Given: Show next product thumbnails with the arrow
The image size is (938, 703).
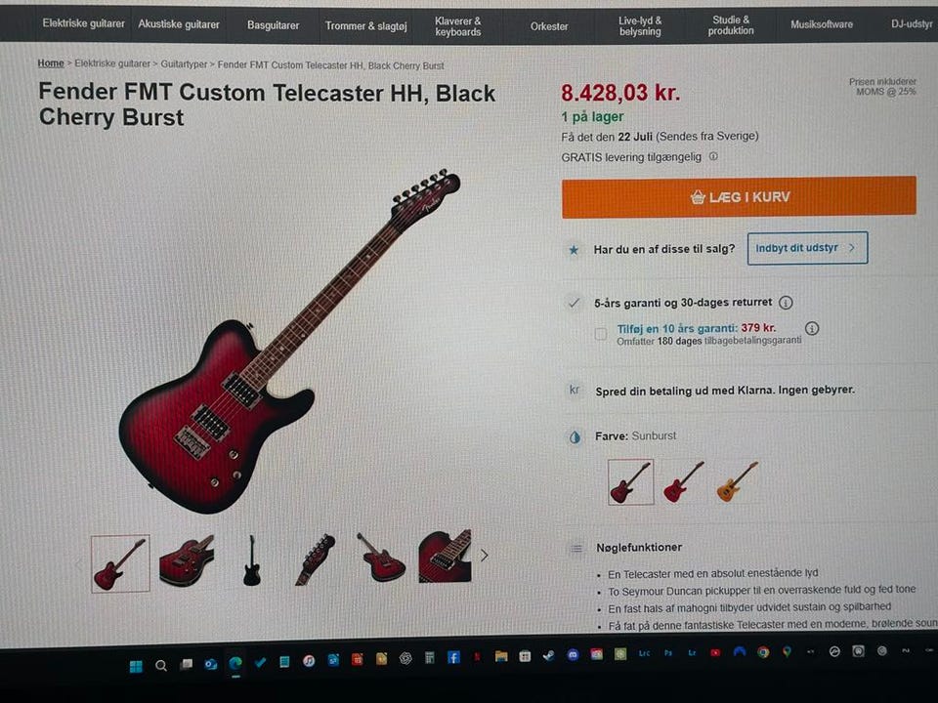Looking at the screenshot, I should coord(484,556).
